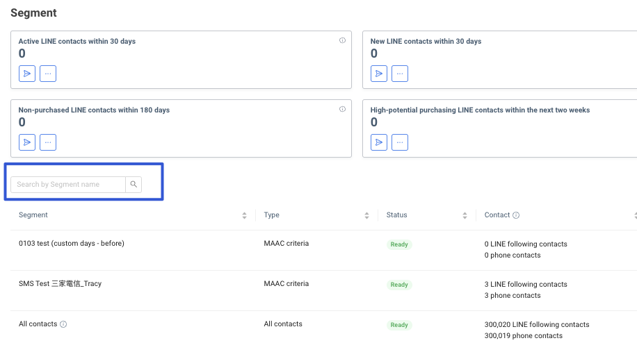Sort table by Status column

coord(465,216)
